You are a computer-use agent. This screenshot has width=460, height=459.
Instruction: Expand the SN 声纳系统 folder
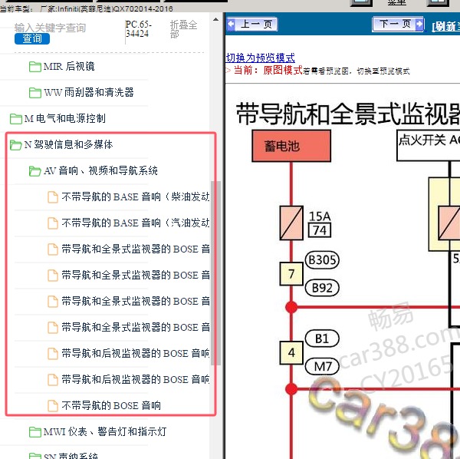[x=71, y=456]
